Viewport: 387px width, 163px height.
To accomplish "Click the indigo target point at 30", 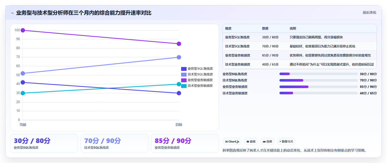I will (x=179, y=93).
